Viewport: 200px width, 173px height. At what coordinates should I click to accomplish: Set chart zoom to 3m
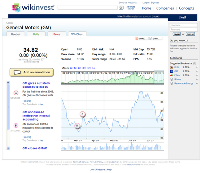tap(84, 68)
